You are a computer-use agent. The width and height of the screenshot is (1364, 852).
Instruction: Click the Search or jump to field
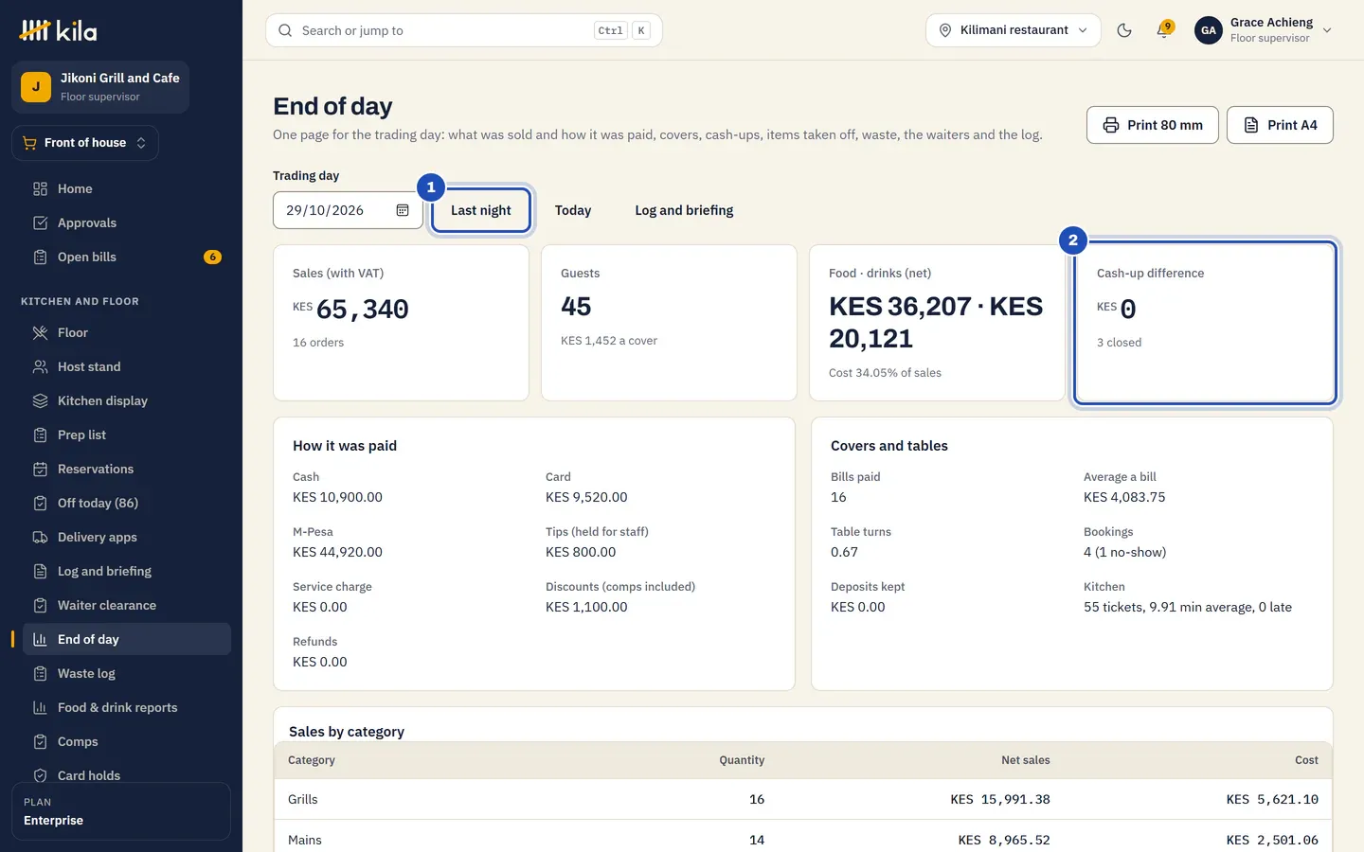[x=464, y=30]
